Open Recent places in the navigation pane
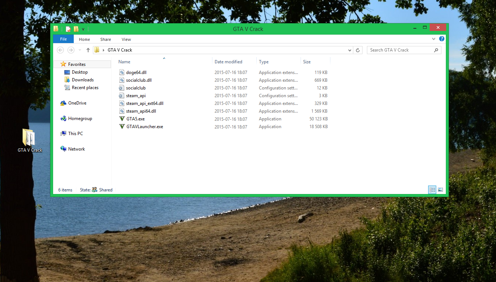This screenshot has height=282, width=496. (85, 88)
